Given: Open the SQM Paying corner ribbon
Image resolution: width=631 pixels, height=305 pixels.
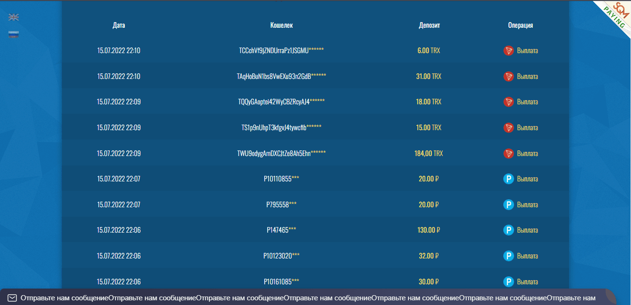Looking at the screenshot, I should click(616, 13).
